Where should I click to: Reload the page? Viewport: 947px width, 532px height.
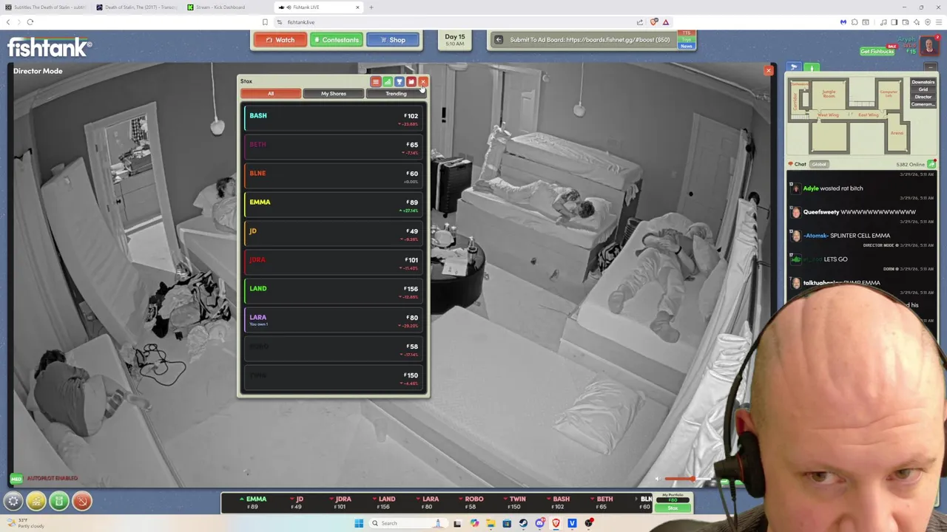tap(30, 22)
